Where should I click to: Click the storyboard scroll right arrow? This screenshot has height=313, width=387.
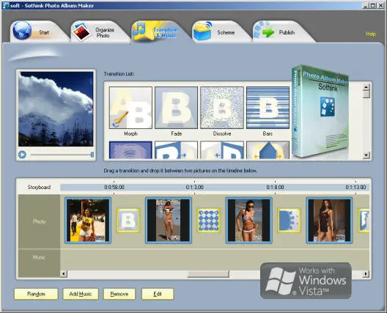click(366, 273)
